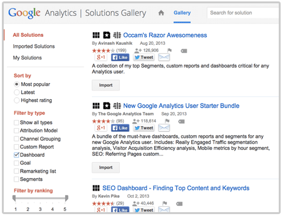The height and width of the screenshot is (215, 283).
Task: Google +1 the Occam's Razor Awesomeness solution
Action: pyautogui.click(x=101, y=57)
